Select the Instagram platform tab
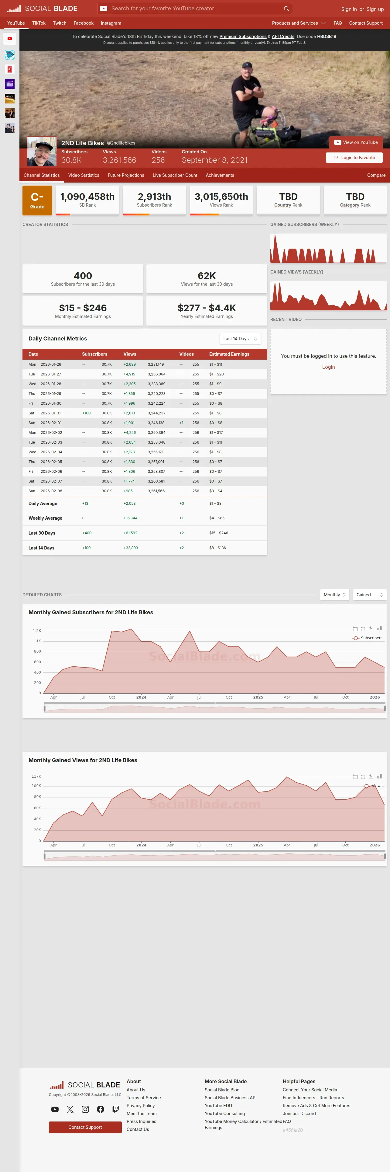The image size is (390, 1172). point(111,23)
